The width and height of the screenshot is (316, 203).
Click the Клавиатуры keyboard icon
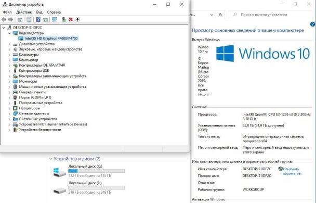pyautogui.click(x=15, y=55)
